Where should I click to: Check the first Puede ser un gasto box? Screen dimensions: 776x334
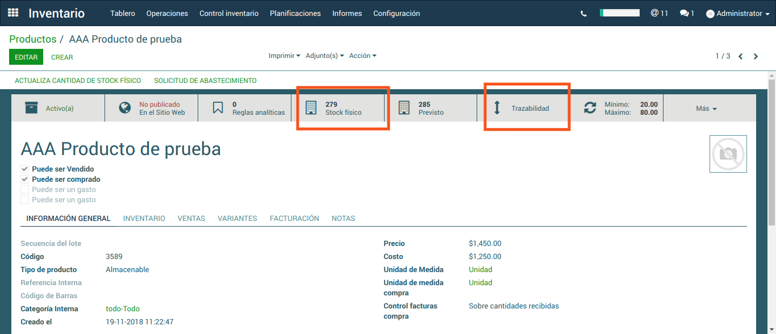coord(24,190)
